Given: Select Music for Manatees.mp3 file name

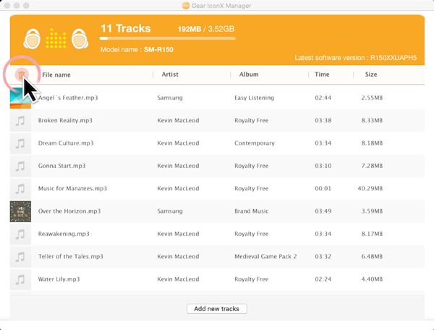Looking at the screenshot, I should [x=72, y=189].
